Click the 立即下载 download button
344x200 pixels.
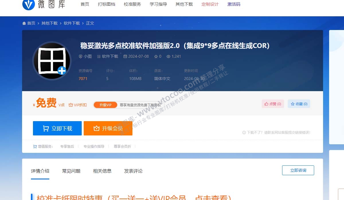tap(57, 128)
